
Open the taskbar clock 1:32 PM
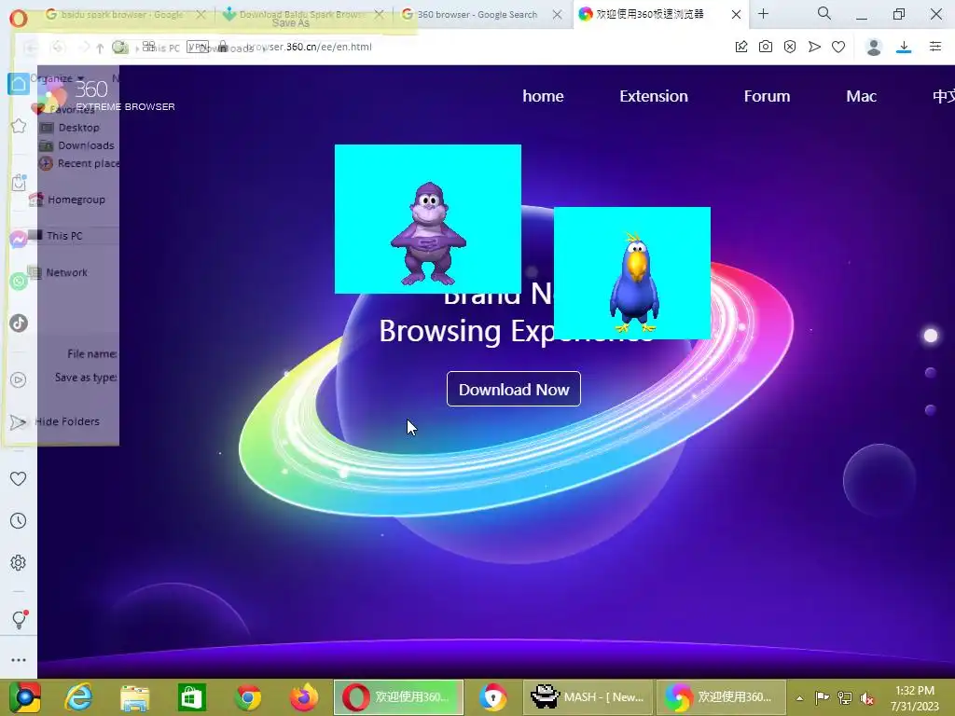pos(914,698)
